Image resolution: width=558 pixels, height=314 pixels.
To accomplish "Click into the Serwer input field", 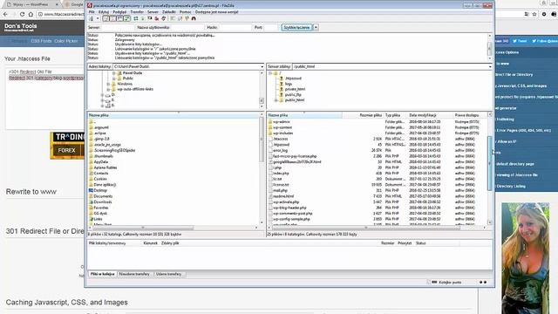I will click(117, 27).
